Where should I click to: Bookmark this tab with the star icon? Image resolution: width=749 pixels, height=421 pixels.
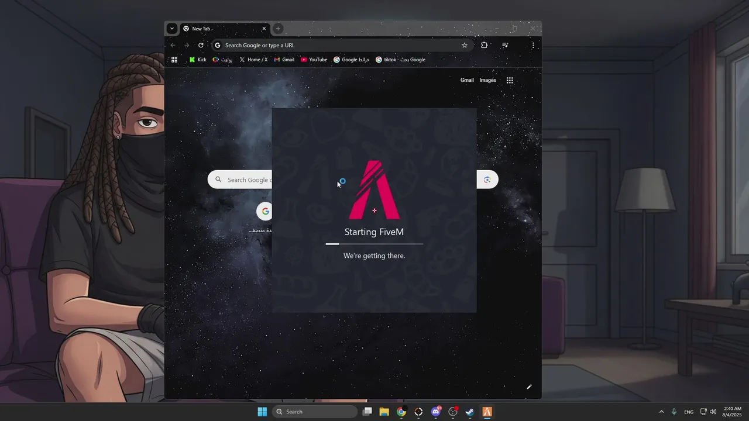point(465,45)
